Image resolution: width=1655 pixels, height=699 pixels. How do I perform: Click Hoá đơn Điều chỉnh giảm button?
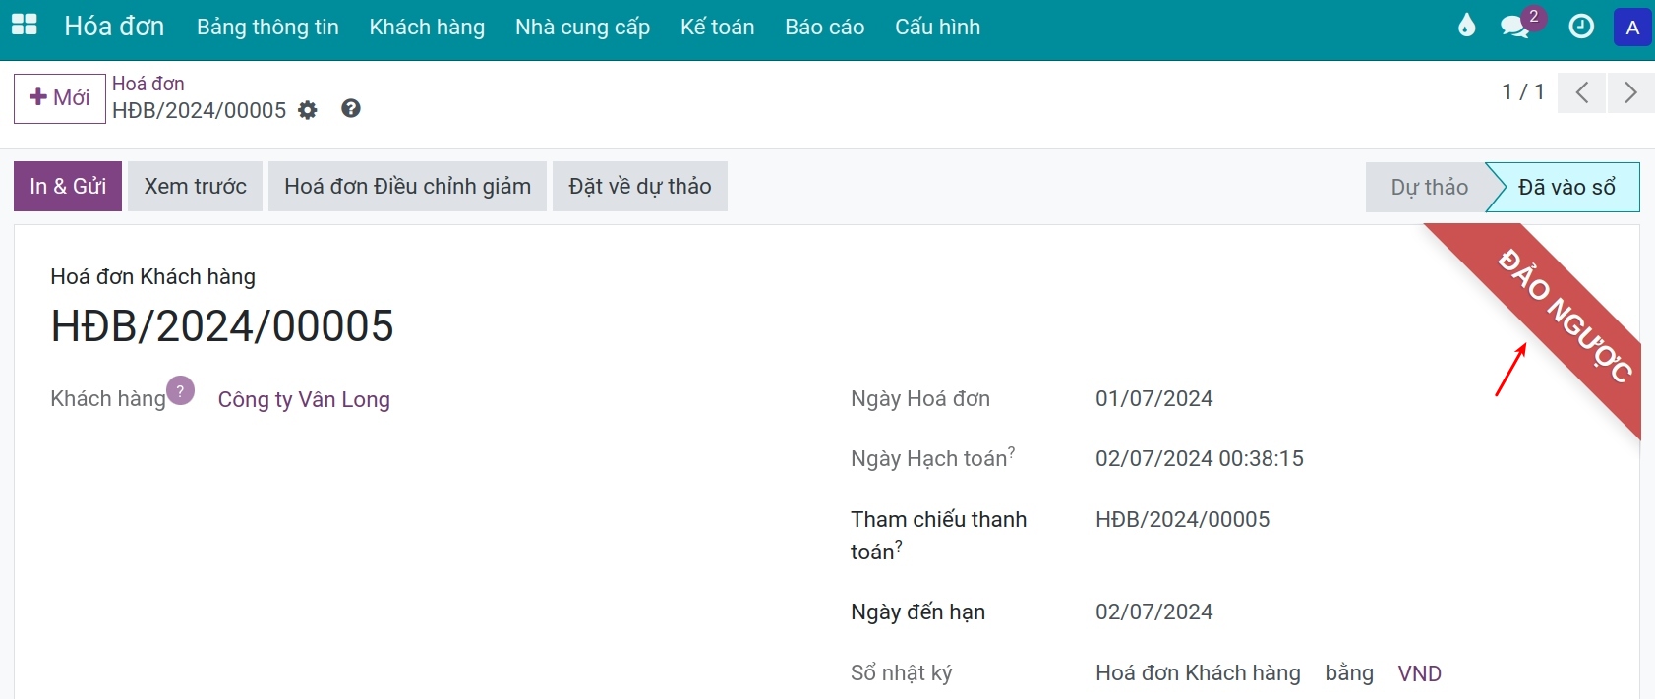407,186
